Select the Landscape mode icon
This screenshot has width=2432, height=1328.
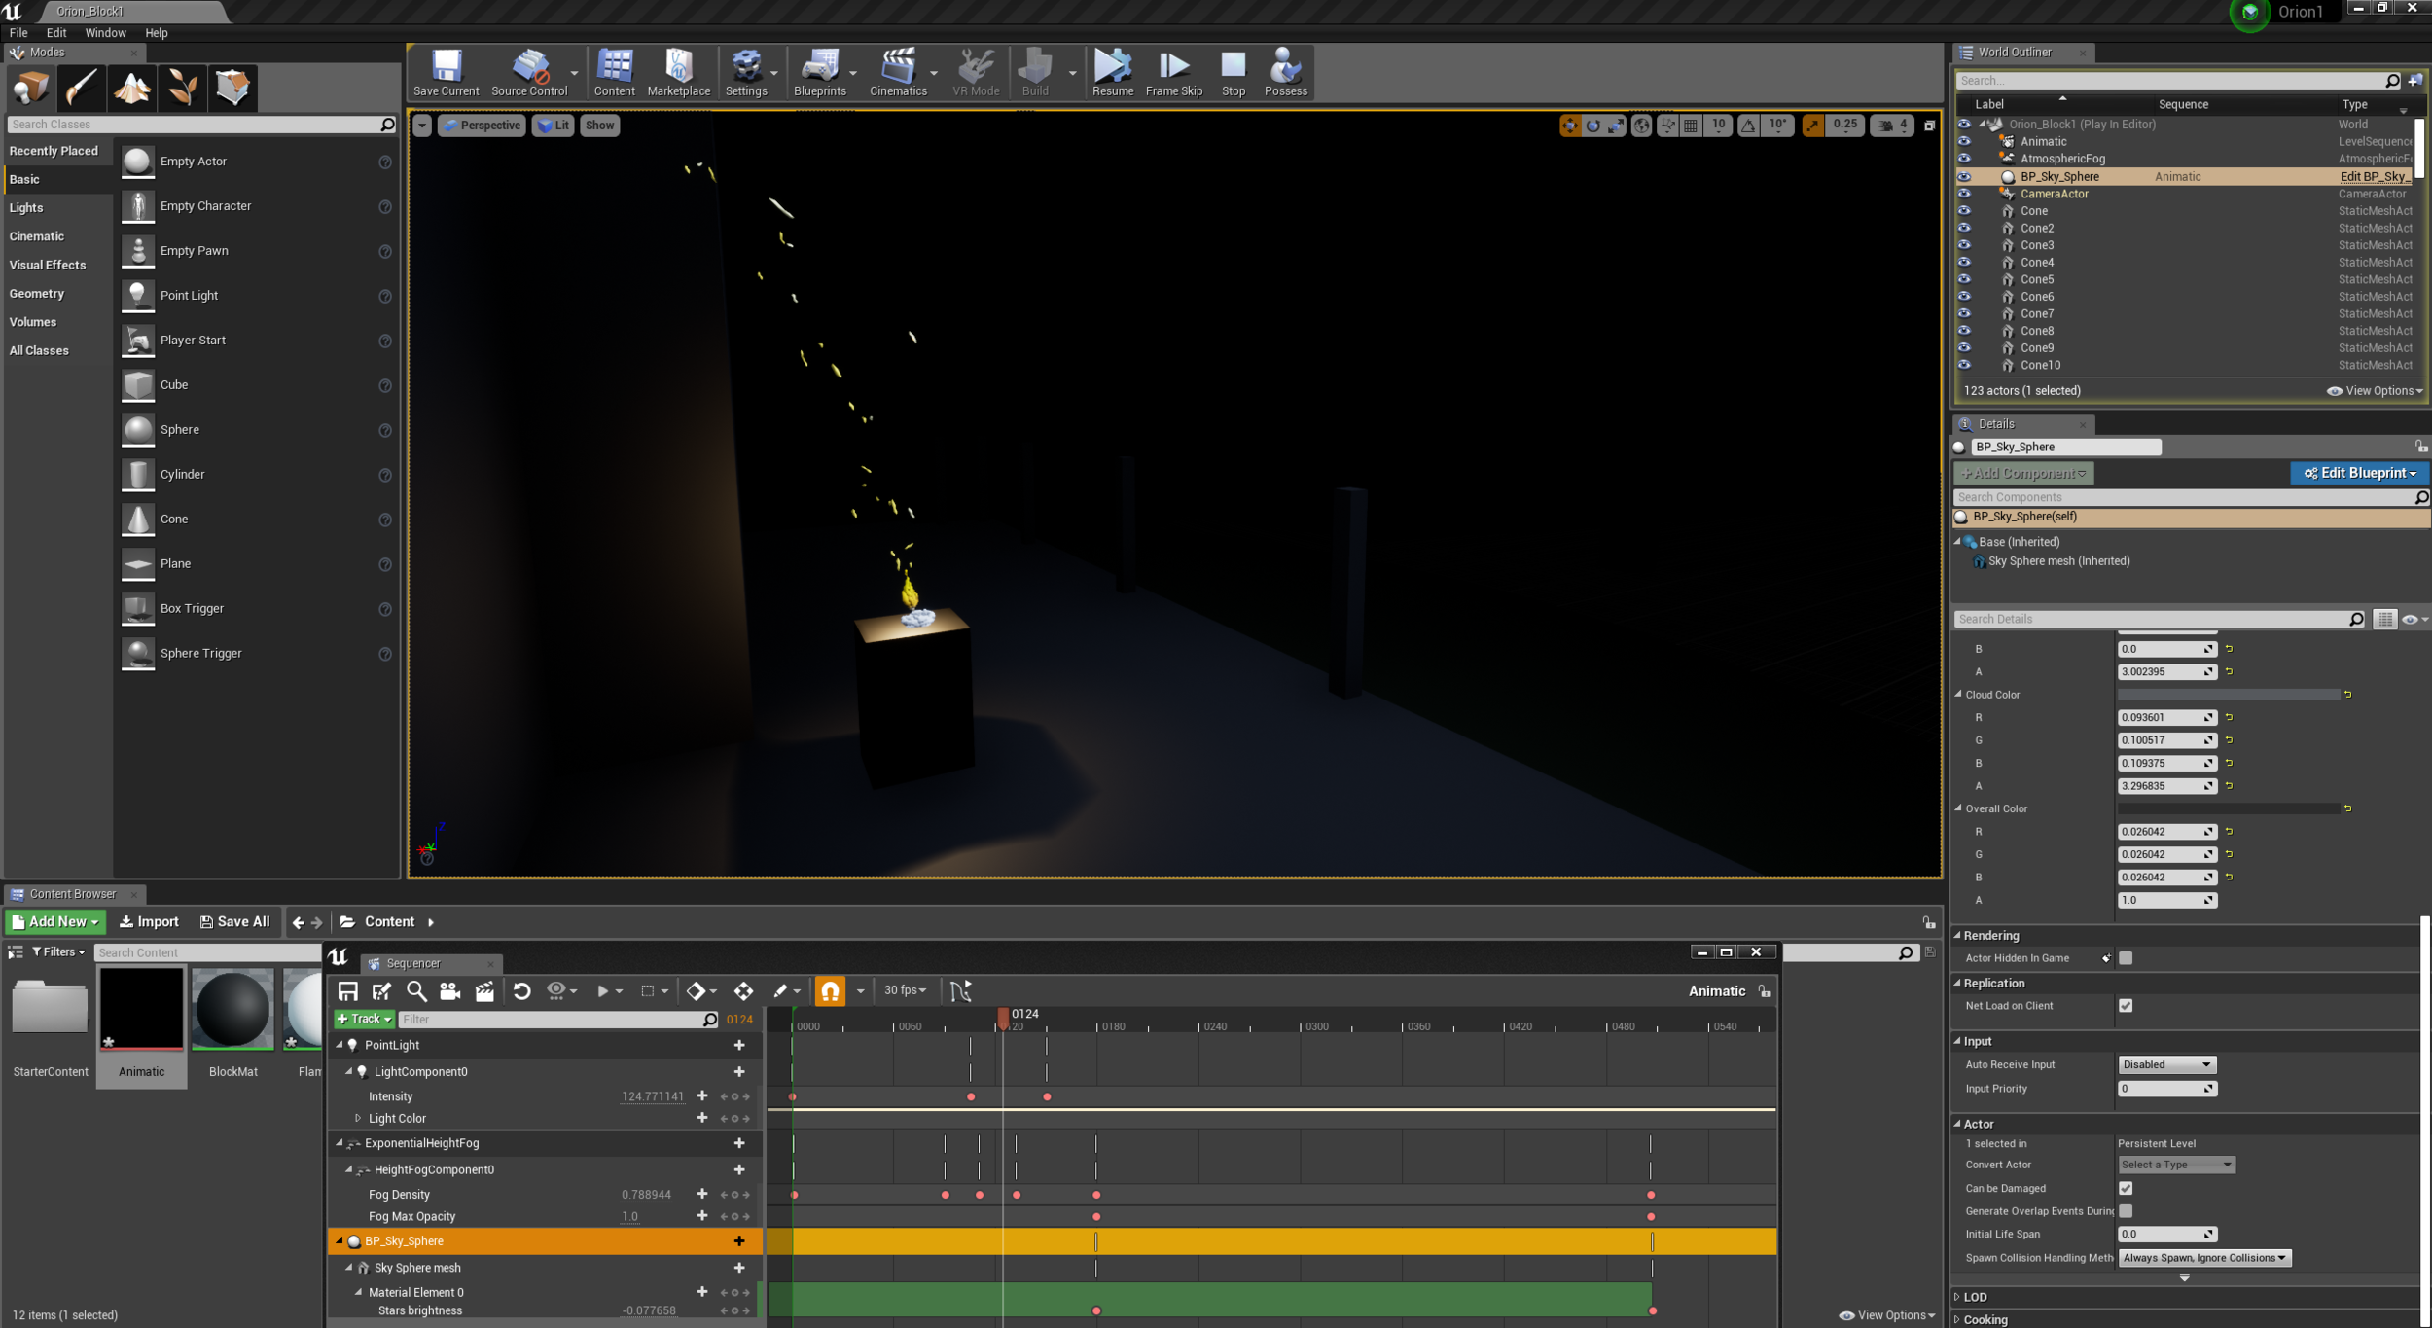tap(131, 88)
